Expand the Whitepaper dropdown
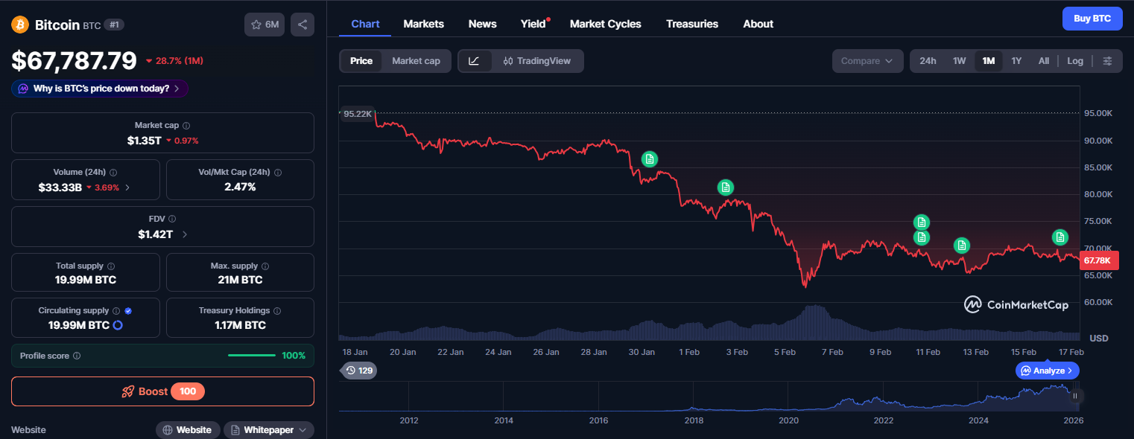 [x=269, y=430]
